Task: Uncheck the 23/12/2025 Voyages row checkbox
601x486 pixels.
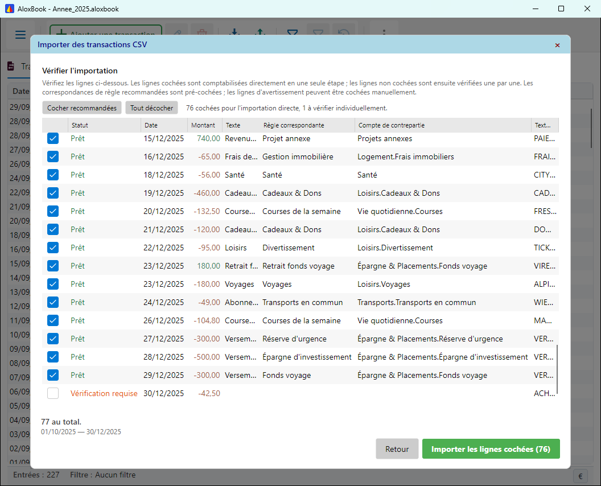Action: (53, 284)
